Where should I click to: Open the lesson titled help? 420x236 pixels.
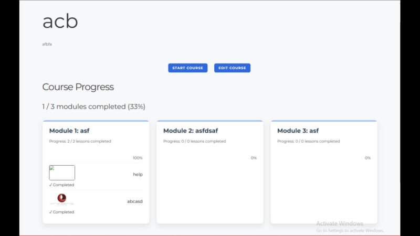pos(138,174)
